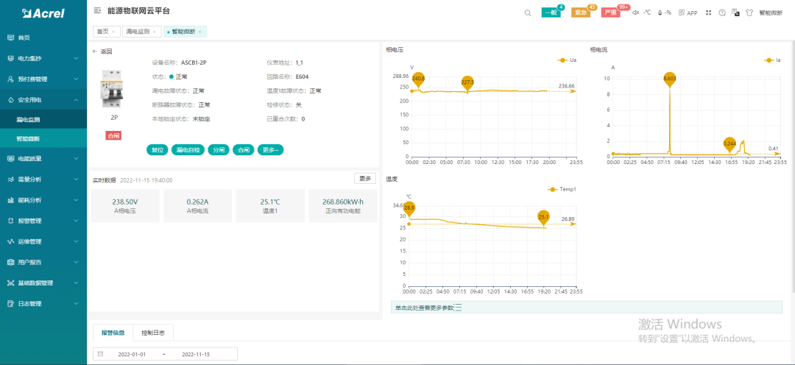
Task: Click the 日志管理 sidebar icon
Action: 10,304
